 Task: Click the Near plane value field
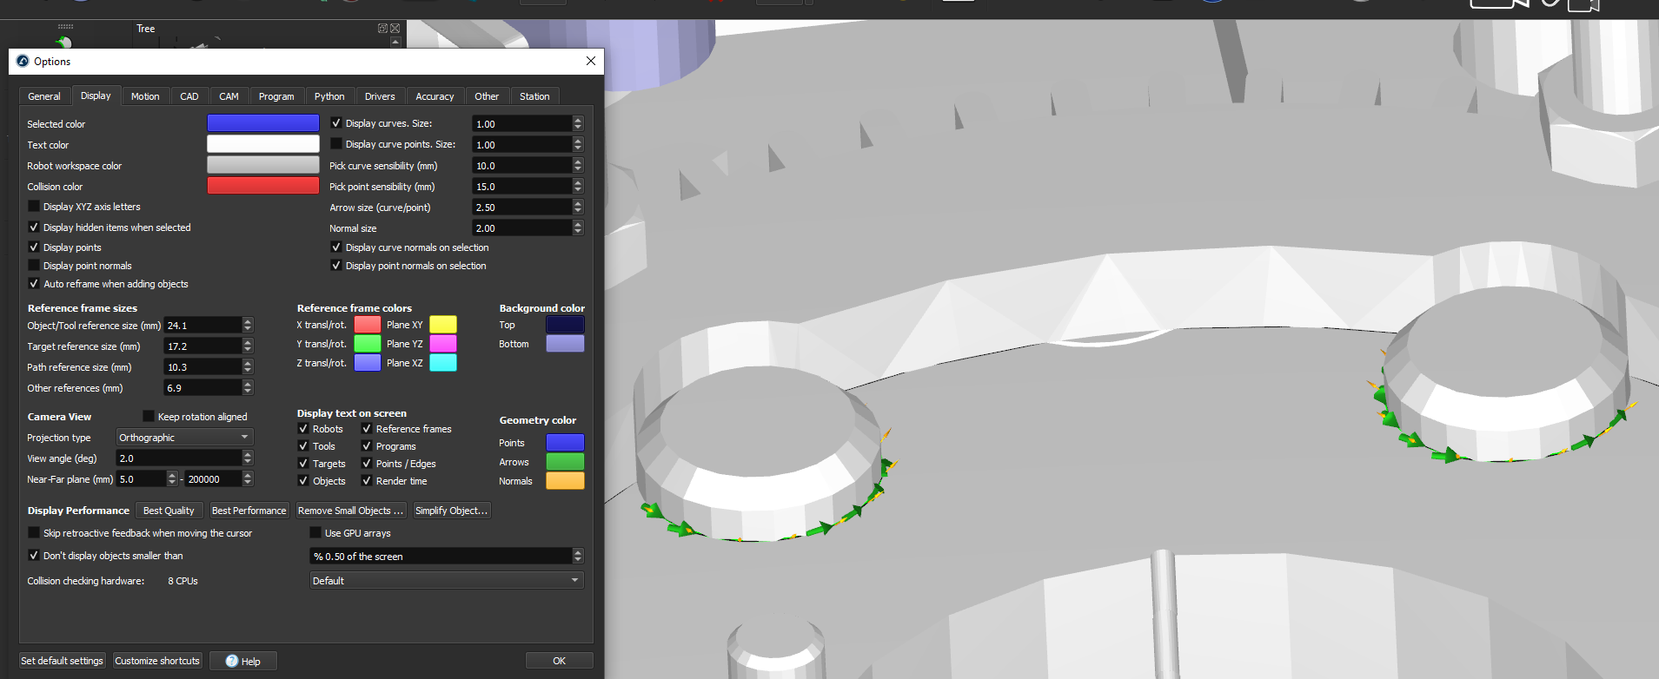(141, 478)
